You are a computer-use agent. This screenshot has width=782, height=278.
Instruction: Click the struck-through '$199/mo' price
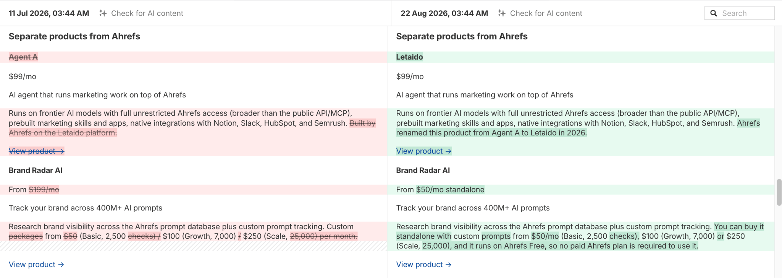coord(44,190)
